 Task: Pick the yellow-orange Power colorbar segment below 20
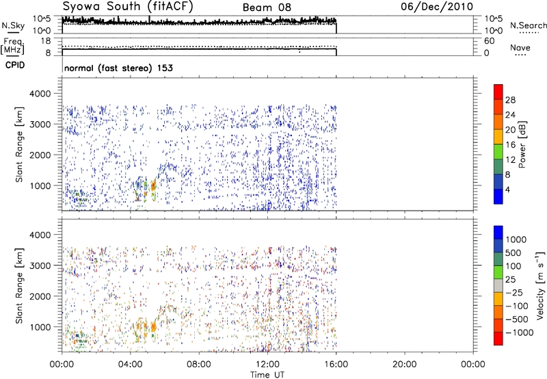coord(498,137)
